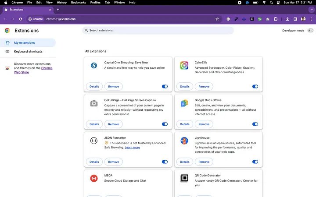This screenshot has width=316, height=197.
Task: Open the Edit menu
Action: [39, 3]
